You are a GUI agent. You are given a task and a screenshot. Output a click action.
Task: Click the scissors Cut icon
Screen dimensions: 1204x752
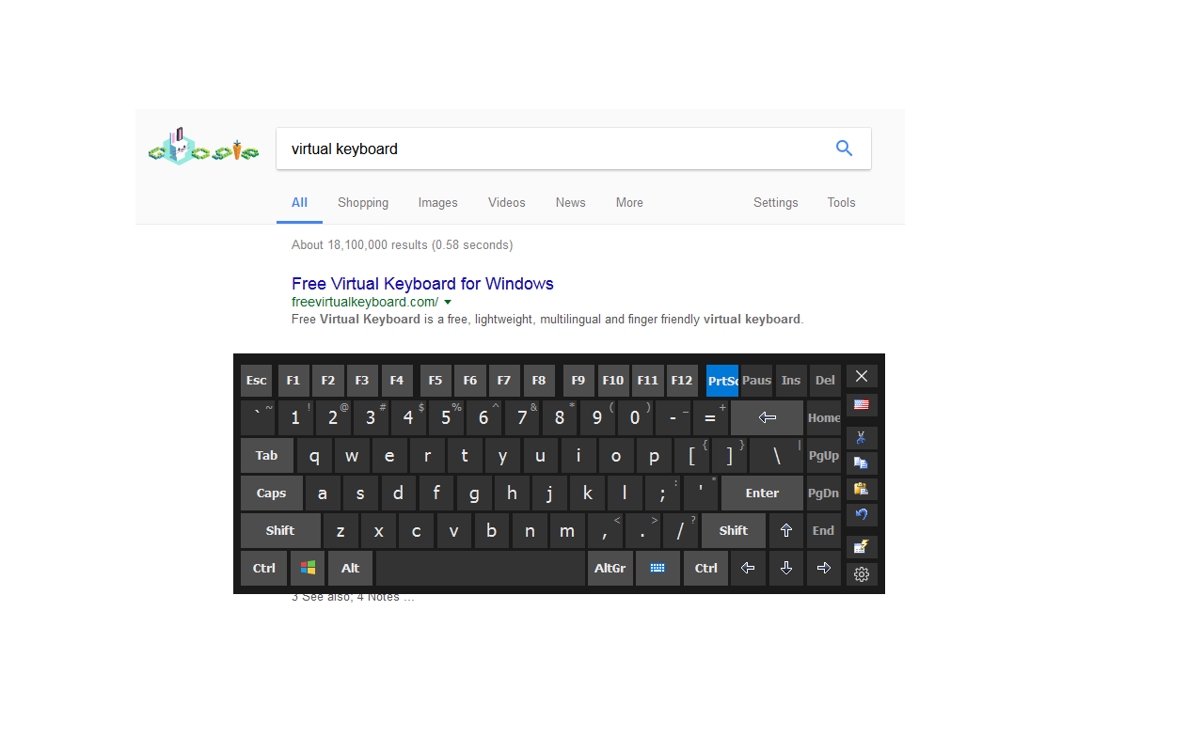tap(862, 438)
